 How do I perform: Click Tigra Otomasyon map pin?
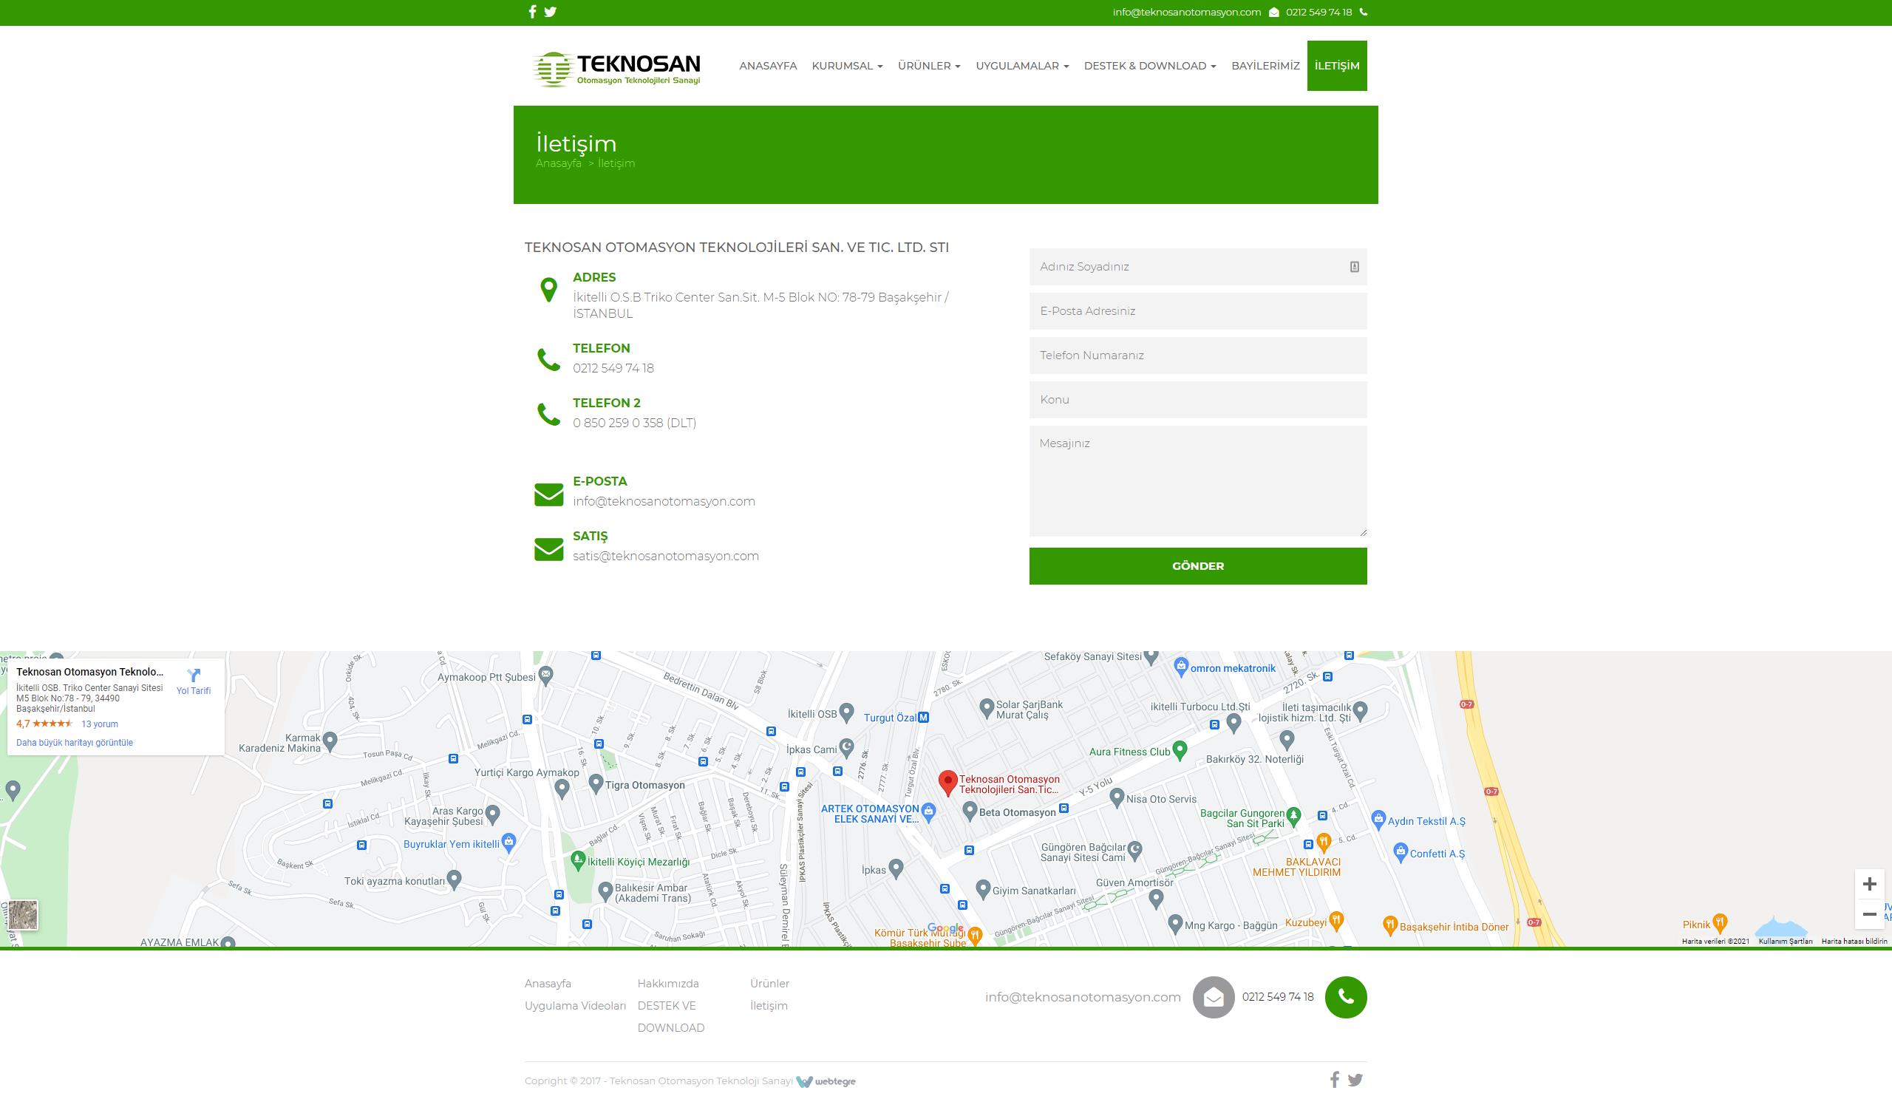[x=596, y=783]
